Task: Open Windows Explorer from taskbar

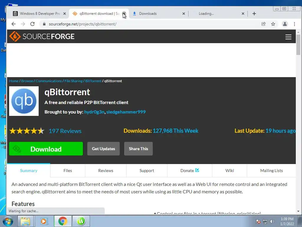Action: pyautogui.click(x=25, y=221)
